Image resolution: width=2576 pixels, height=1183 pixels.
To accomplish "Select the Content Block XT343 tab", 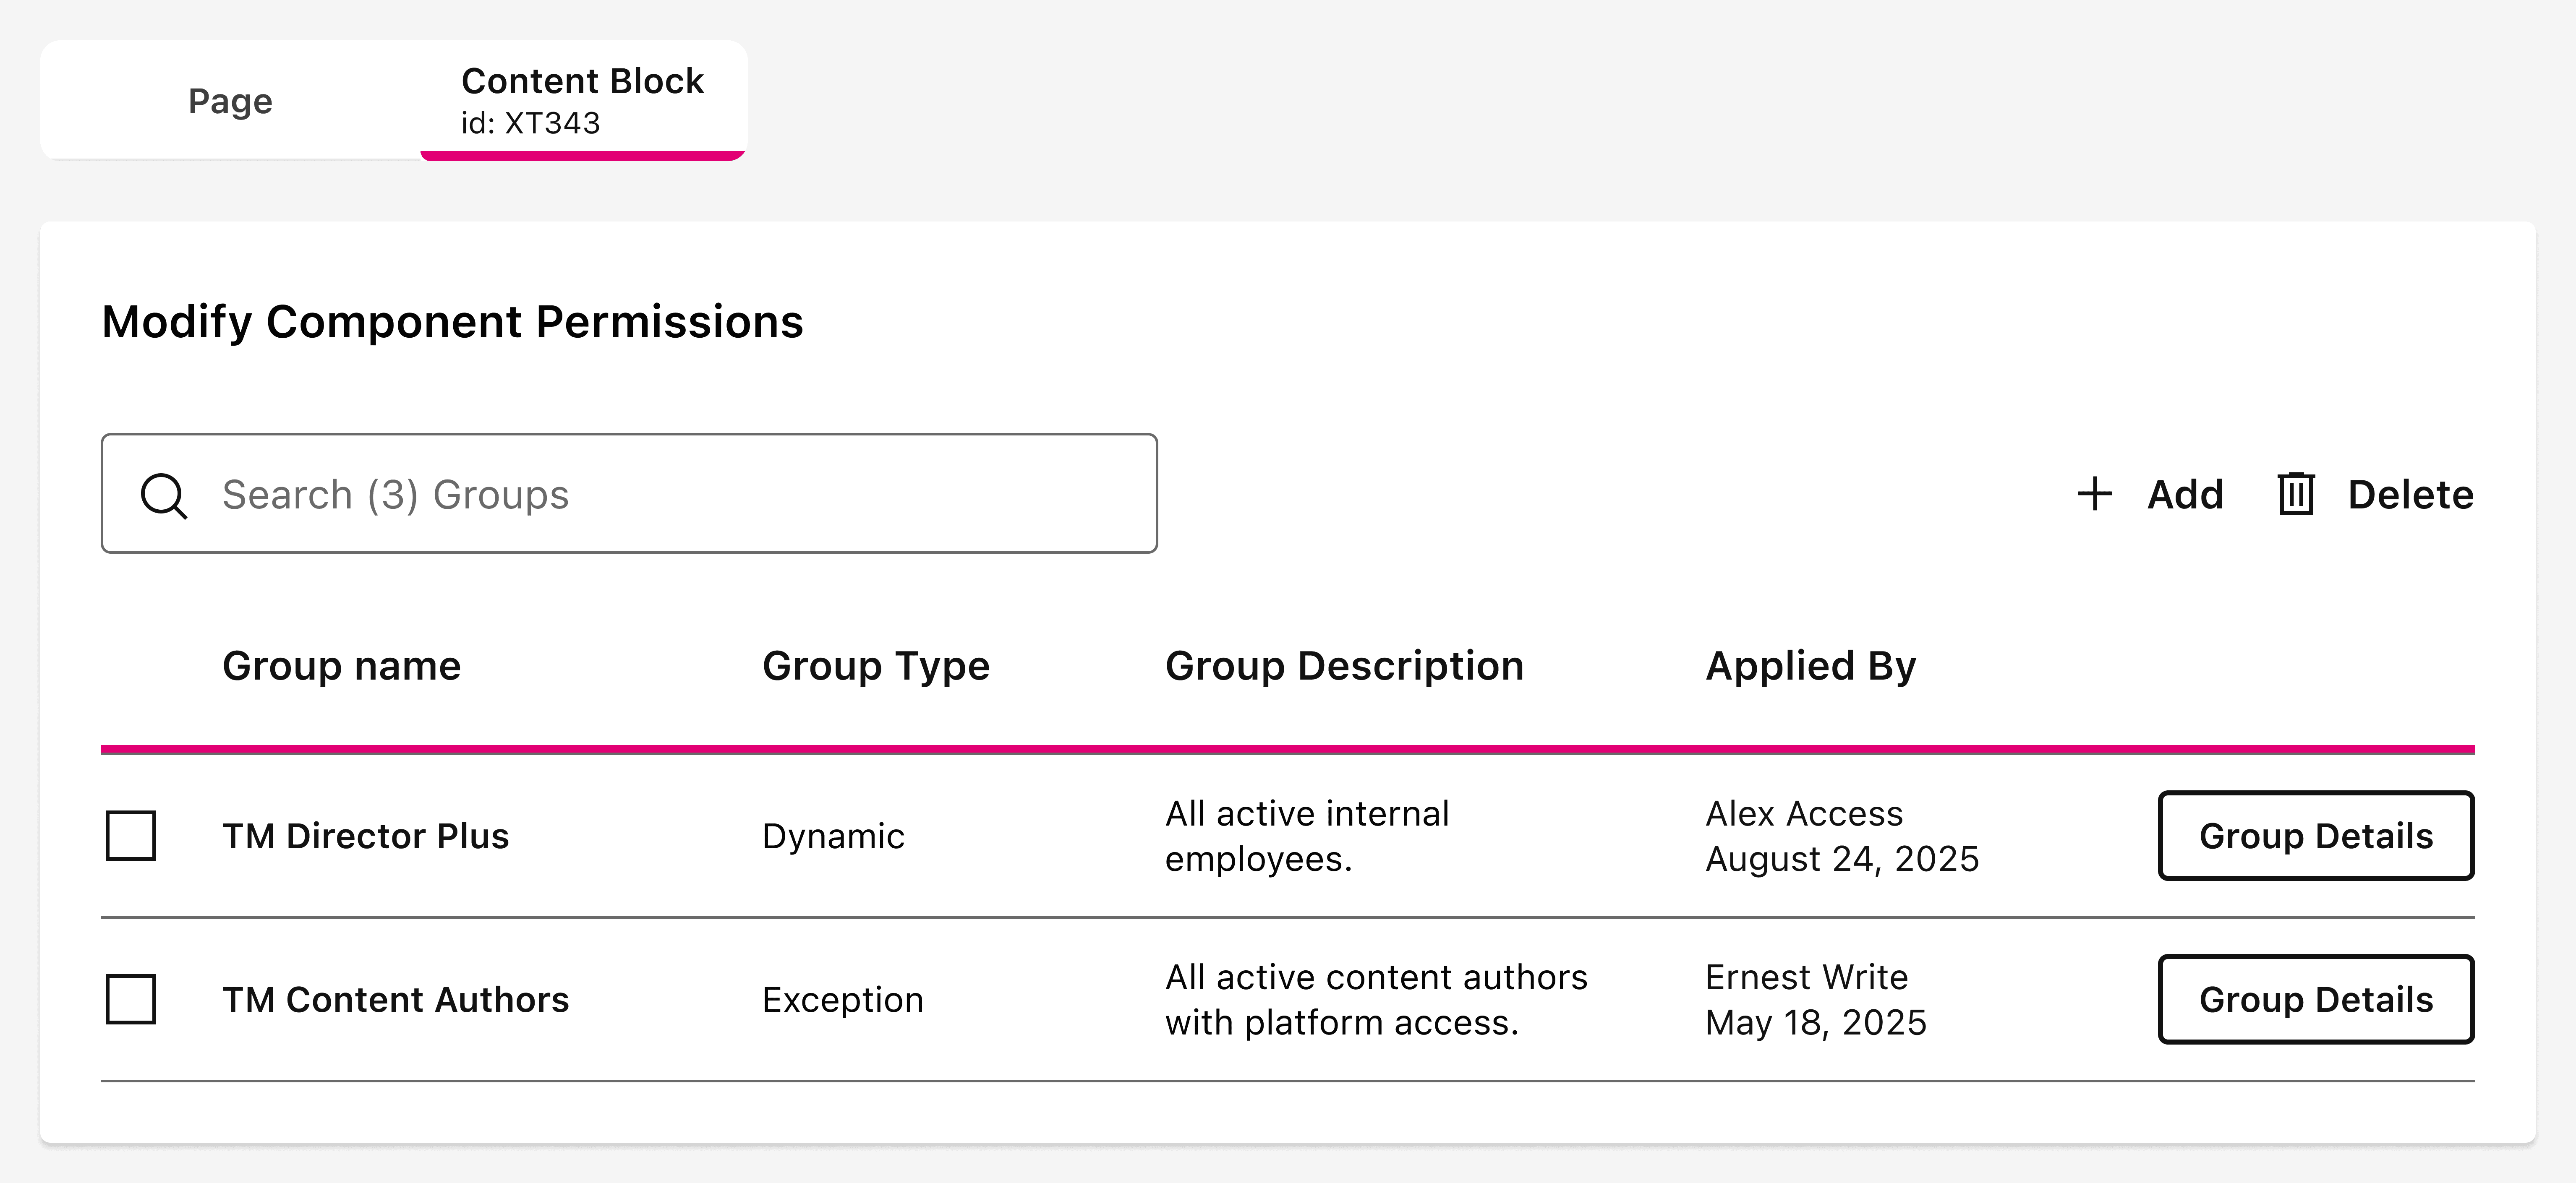I will [x=582, y=100].
